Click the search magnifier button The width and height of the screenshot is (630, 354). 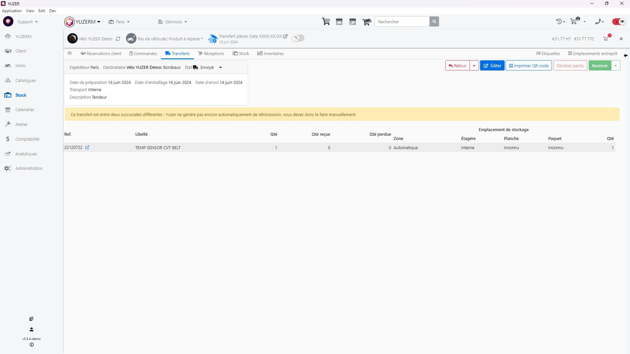click(x=434, y=22)
